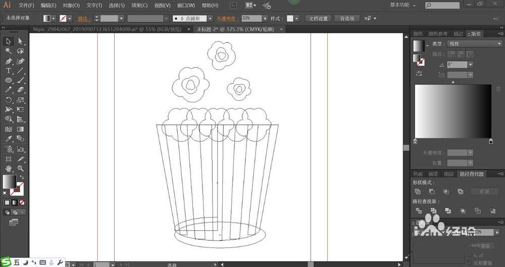Select the Zoom magnifier tool
This screenshot has width=505, height=267.
click(20, 169)
